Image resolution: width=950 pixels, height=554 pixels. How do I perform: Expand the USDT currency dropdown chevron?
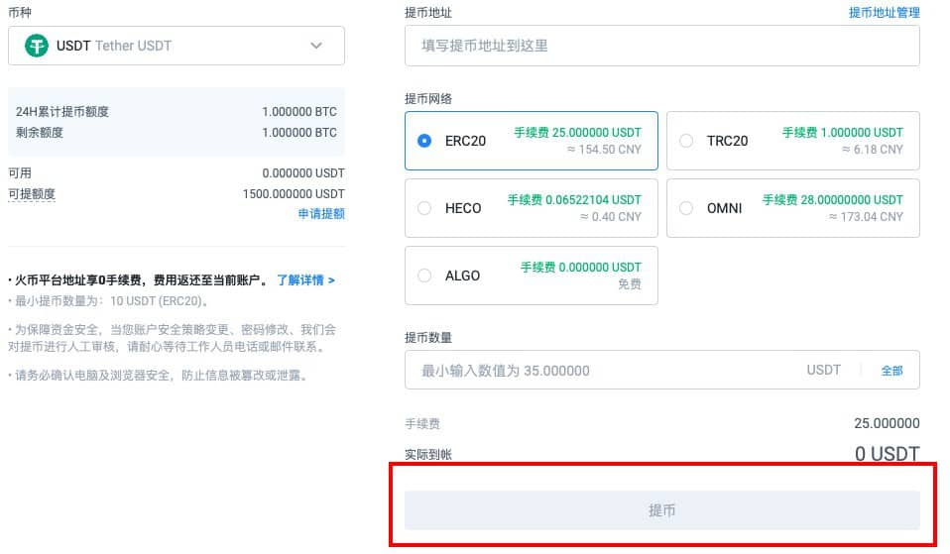(316, 46)
